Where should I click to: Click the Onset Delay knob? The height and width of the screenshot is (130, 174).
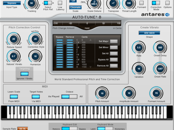[x=160, y=48]
